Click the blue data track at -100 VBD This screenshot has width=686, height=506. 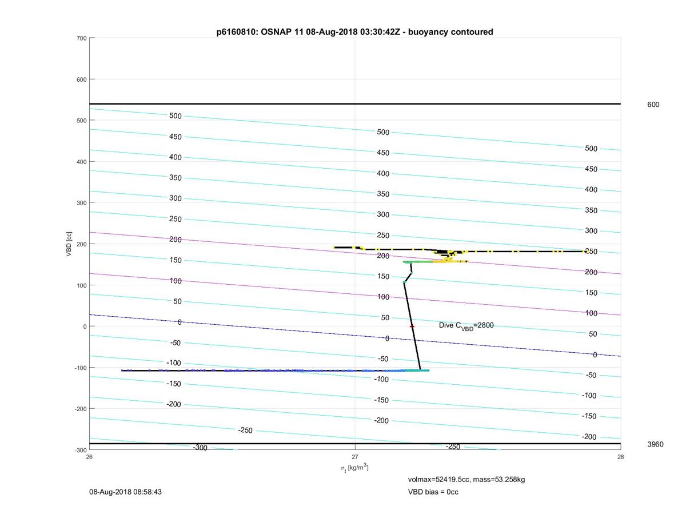274,370
